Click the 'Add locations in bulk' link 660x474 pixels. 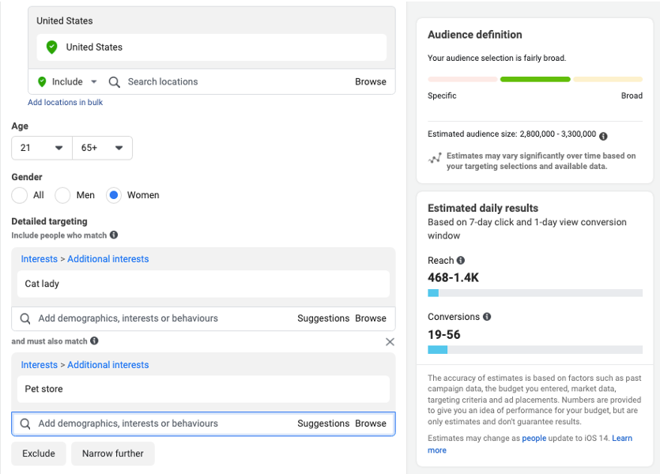tap(65, 103)
